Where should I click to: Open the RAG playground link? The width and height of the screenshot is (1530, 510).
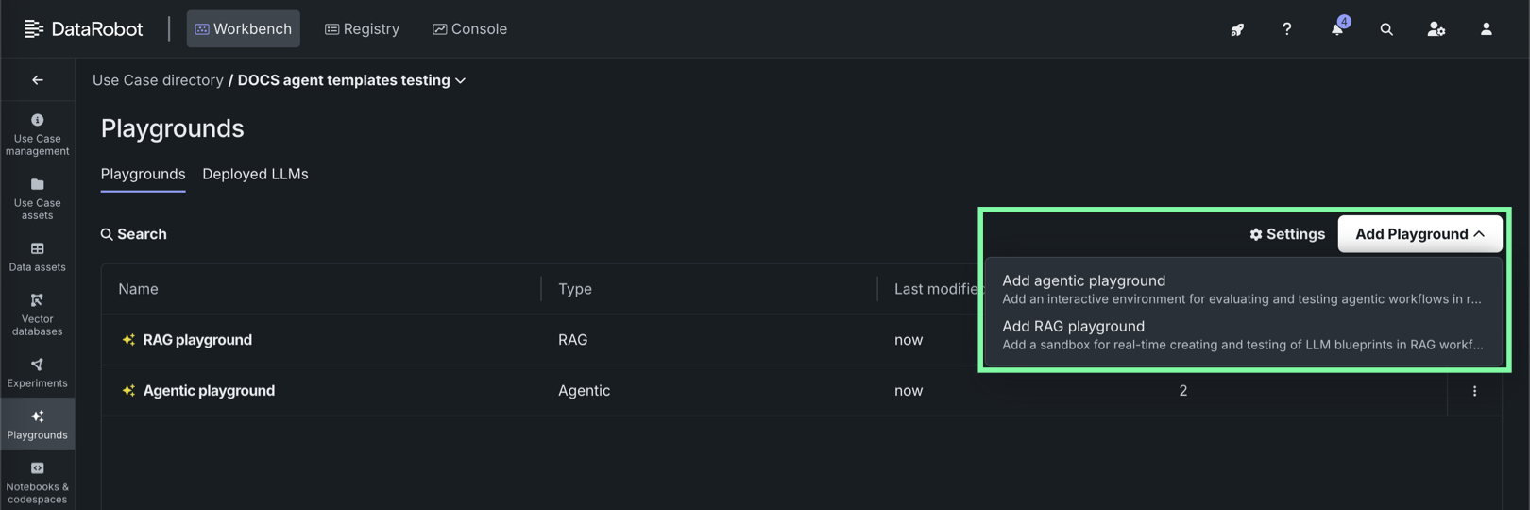[197, 340]
